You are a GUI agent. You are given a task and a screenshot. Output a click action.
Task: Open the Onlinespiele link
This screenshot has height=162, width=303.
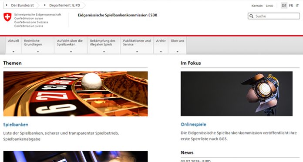tap(193, 124)
